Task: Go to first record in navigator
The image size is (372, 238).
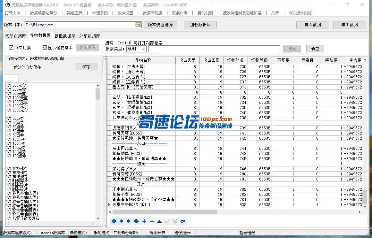Action: [114, 221]
